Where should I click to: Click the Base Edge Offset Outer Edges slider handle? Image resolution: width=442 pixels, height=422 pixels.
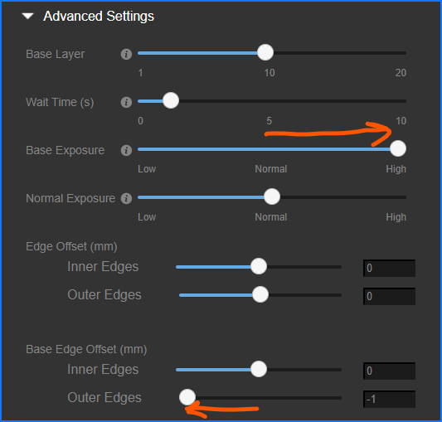coord(187,397)
